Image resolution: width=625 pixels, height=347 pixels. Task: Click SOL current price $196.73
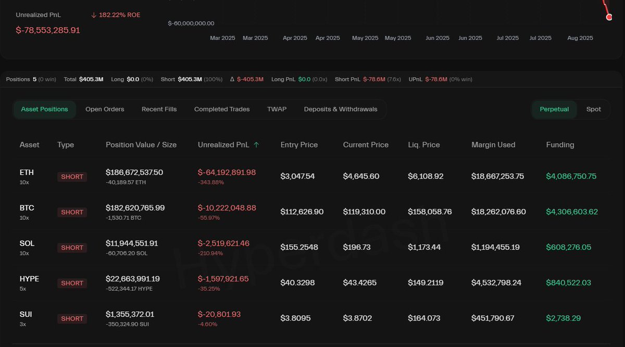pos(357,247)
